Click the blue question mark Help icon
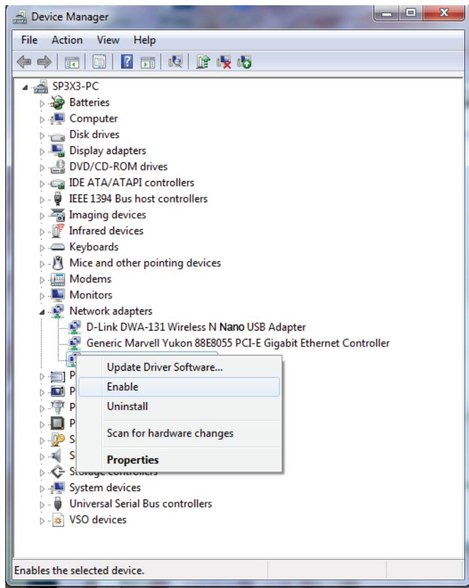Screen dimensions: 469x588 coord(127,61)
